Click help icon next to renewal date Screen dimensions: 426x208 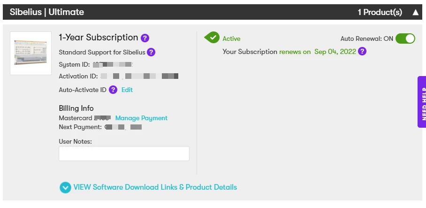pyautogui.click(x=362, y=52)
